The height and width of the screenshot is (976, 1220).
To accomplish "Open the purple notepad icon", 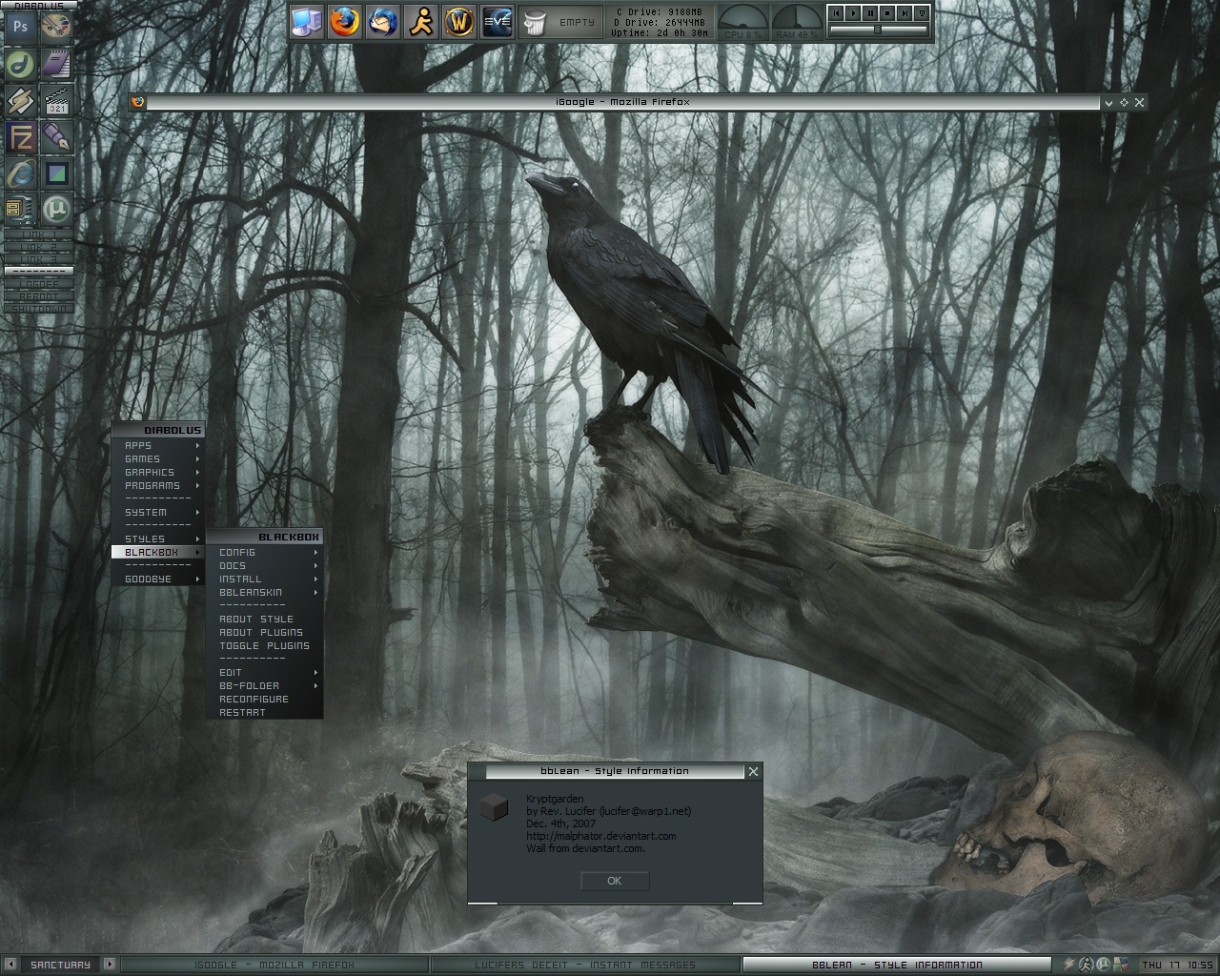I will [57, 64].
